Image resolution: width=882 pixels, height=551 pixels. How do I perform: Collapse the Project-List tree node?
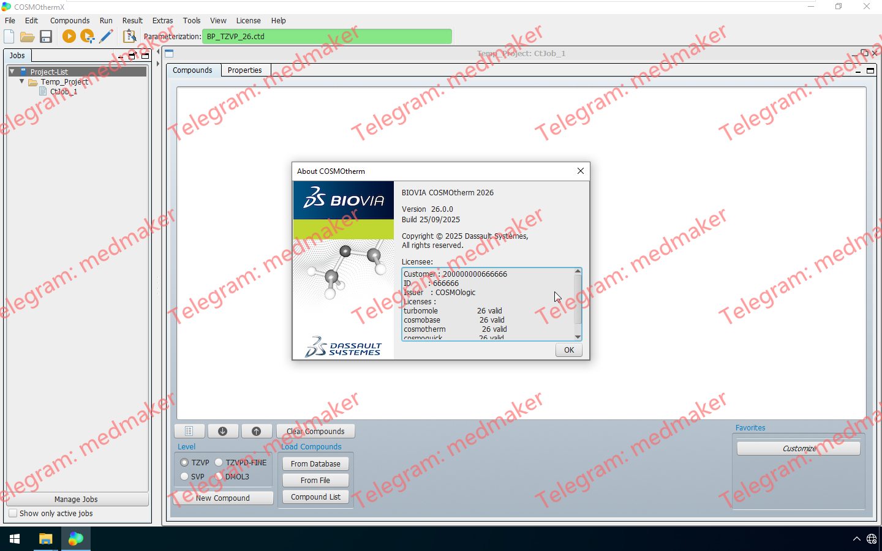pyautogui.click(x=12, y=72)
